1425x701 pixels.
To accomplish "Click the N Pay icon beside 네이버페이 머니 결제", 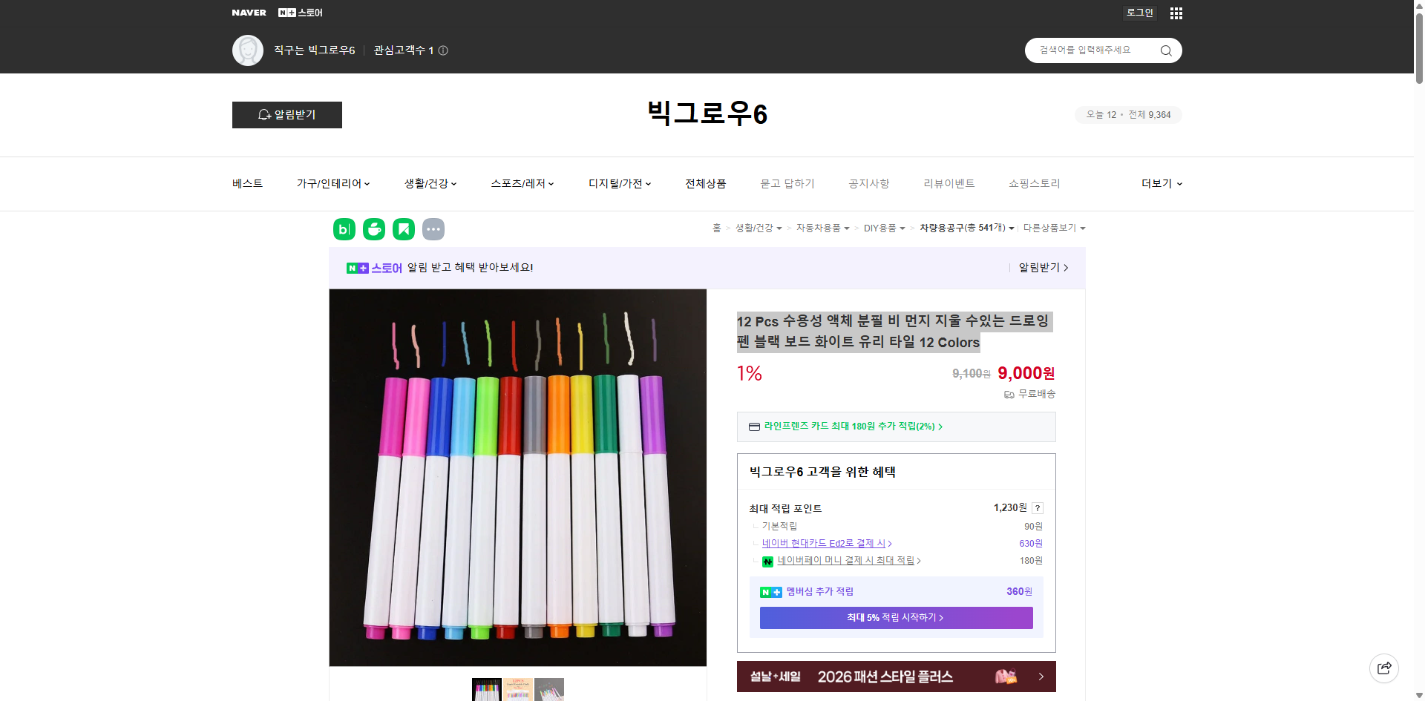I will [767, 561].
